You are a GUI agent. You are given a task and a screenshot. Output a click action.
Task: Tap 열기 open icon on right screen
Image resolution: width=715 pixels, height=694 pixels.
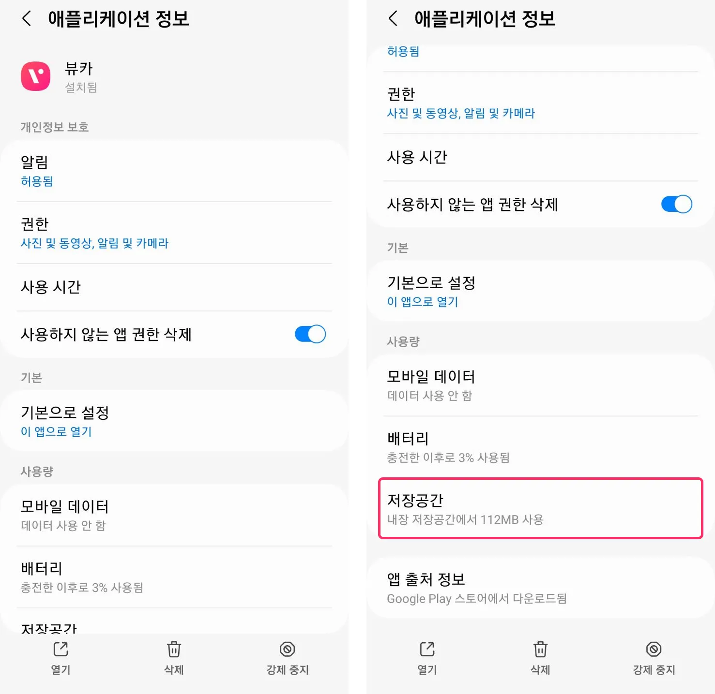427,650
